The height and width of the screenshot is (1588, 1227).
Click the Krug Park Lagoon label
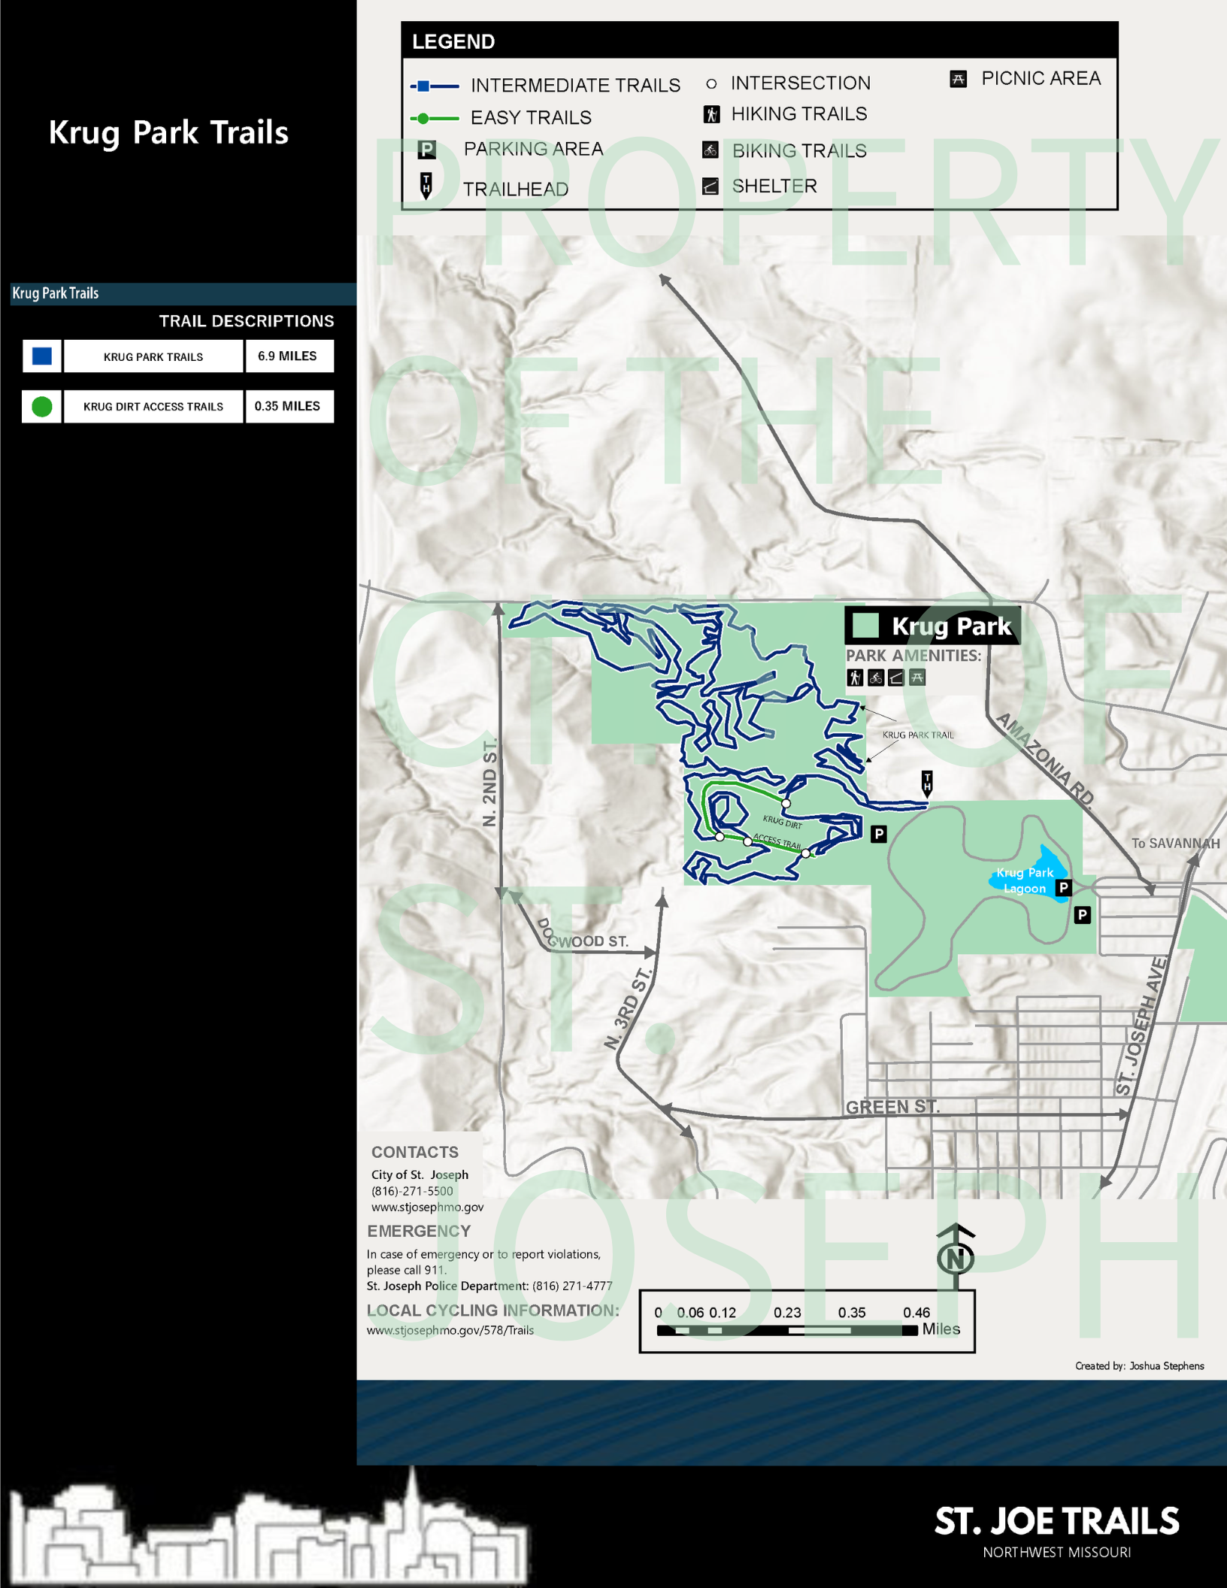point(1024,880)
